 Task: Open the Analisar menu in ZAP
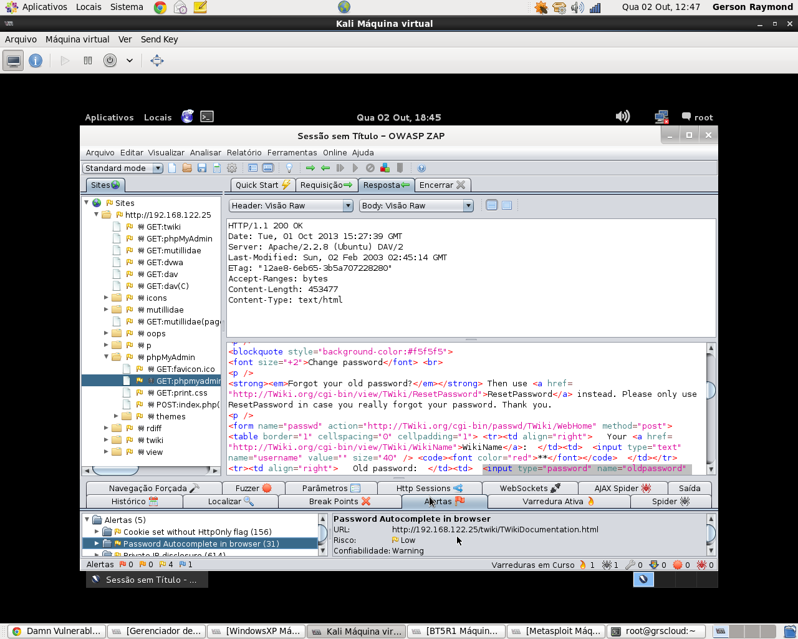[206, 152]
